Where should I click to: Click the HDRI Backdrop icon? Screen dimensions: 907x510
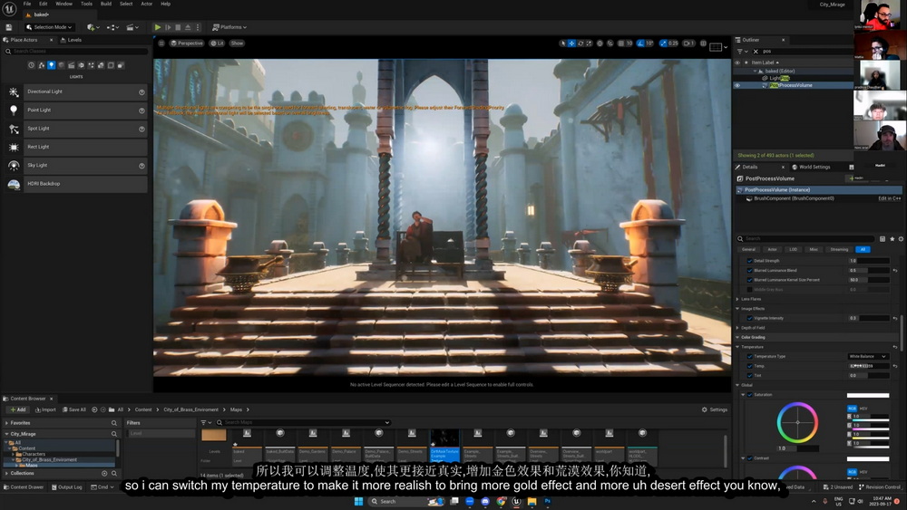coord(14,184)
